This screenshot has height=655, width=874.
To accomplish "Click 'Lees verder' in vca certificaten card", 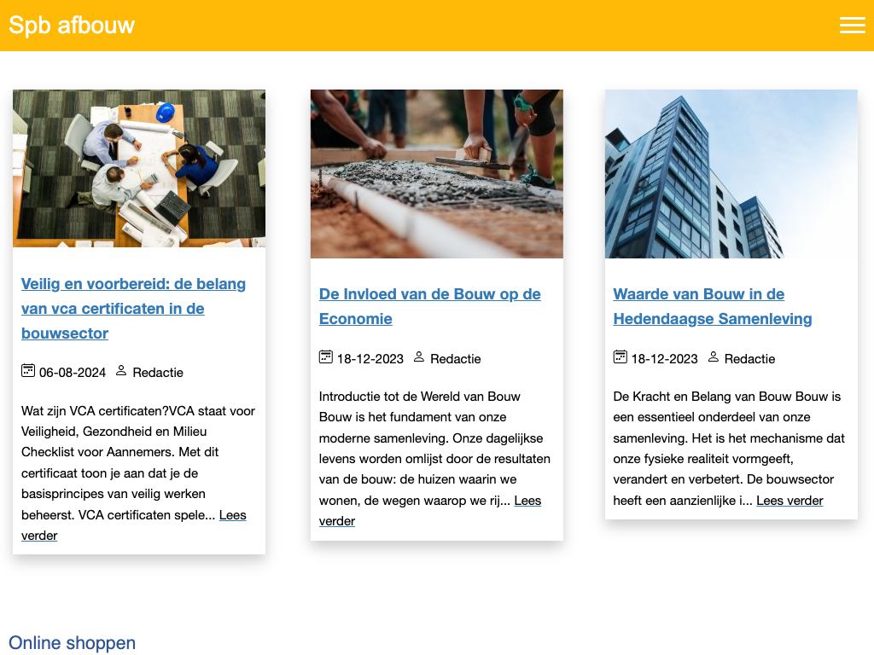I will coord(232,515).
